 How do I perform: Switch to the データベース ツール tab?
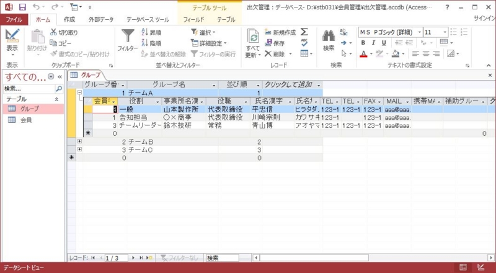coord(148,19)
